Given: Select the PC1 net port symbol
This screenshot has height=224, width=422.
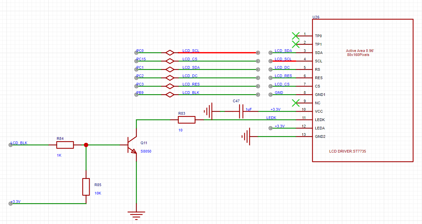Looking at the screenshot, I should coord(170,69).
